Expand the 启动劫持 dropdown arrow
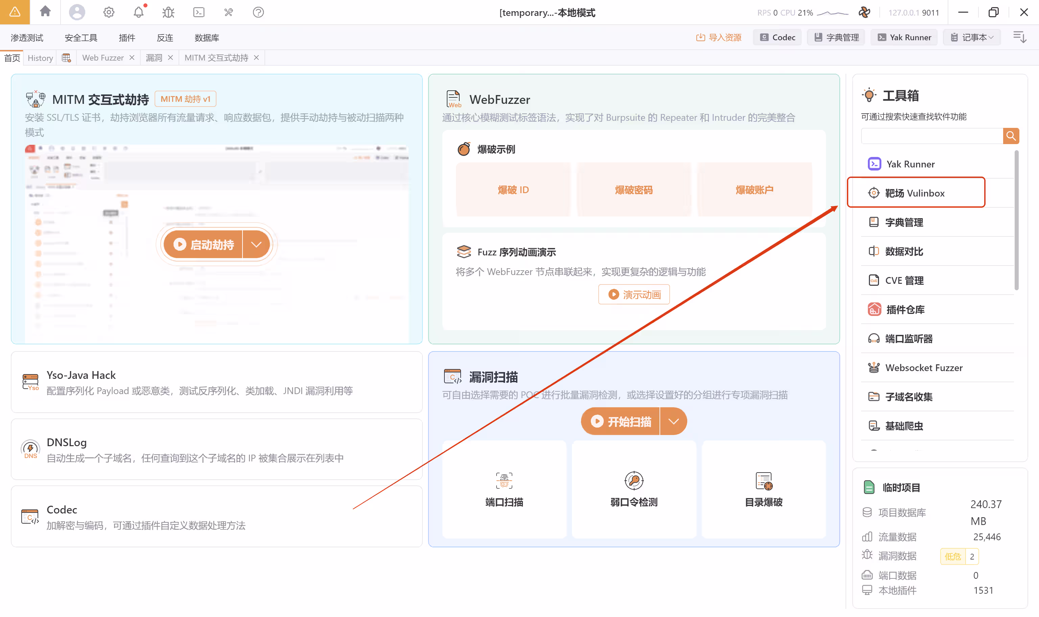 [x=256, y=245]
